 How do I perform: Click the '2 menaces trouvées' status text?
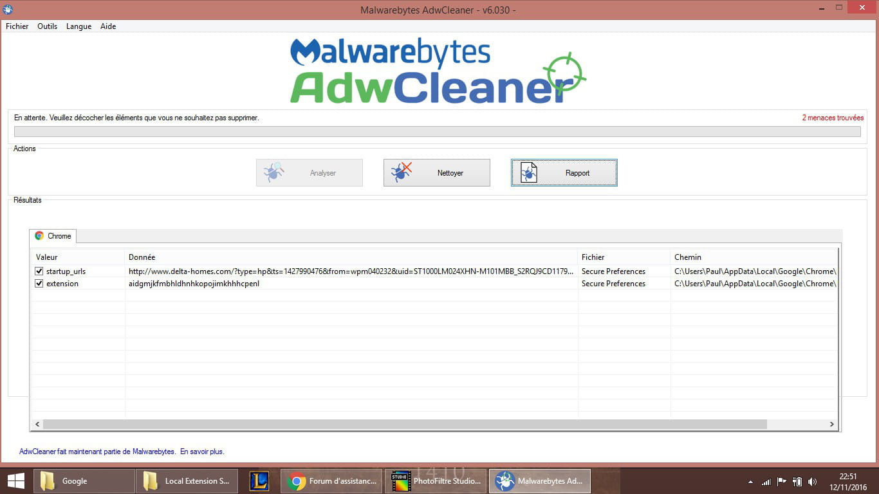[833, 118]
